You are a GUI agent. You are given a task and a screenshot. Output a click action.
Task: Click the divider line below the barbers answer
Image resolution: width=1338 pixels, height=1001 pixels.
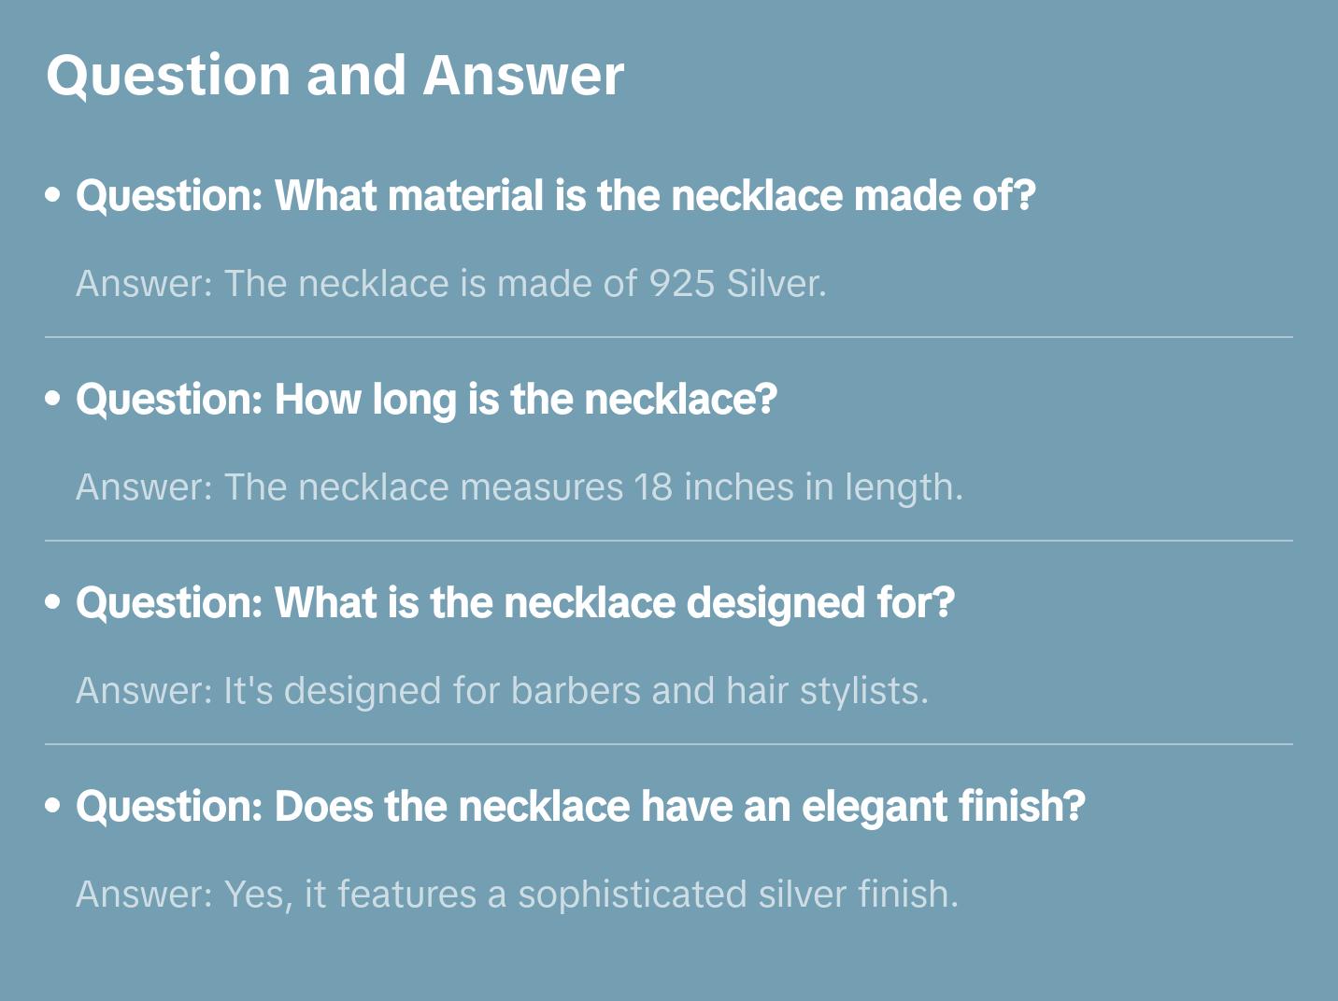(x=669, y=744)
